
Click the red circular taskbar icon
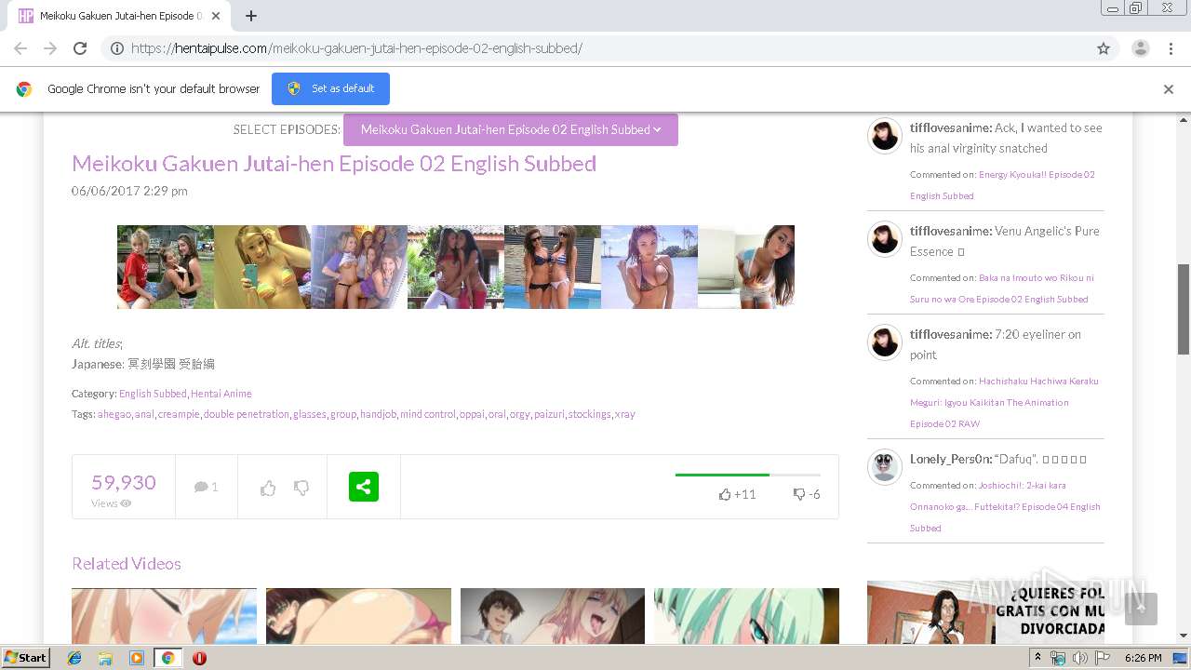click(199, 658)
